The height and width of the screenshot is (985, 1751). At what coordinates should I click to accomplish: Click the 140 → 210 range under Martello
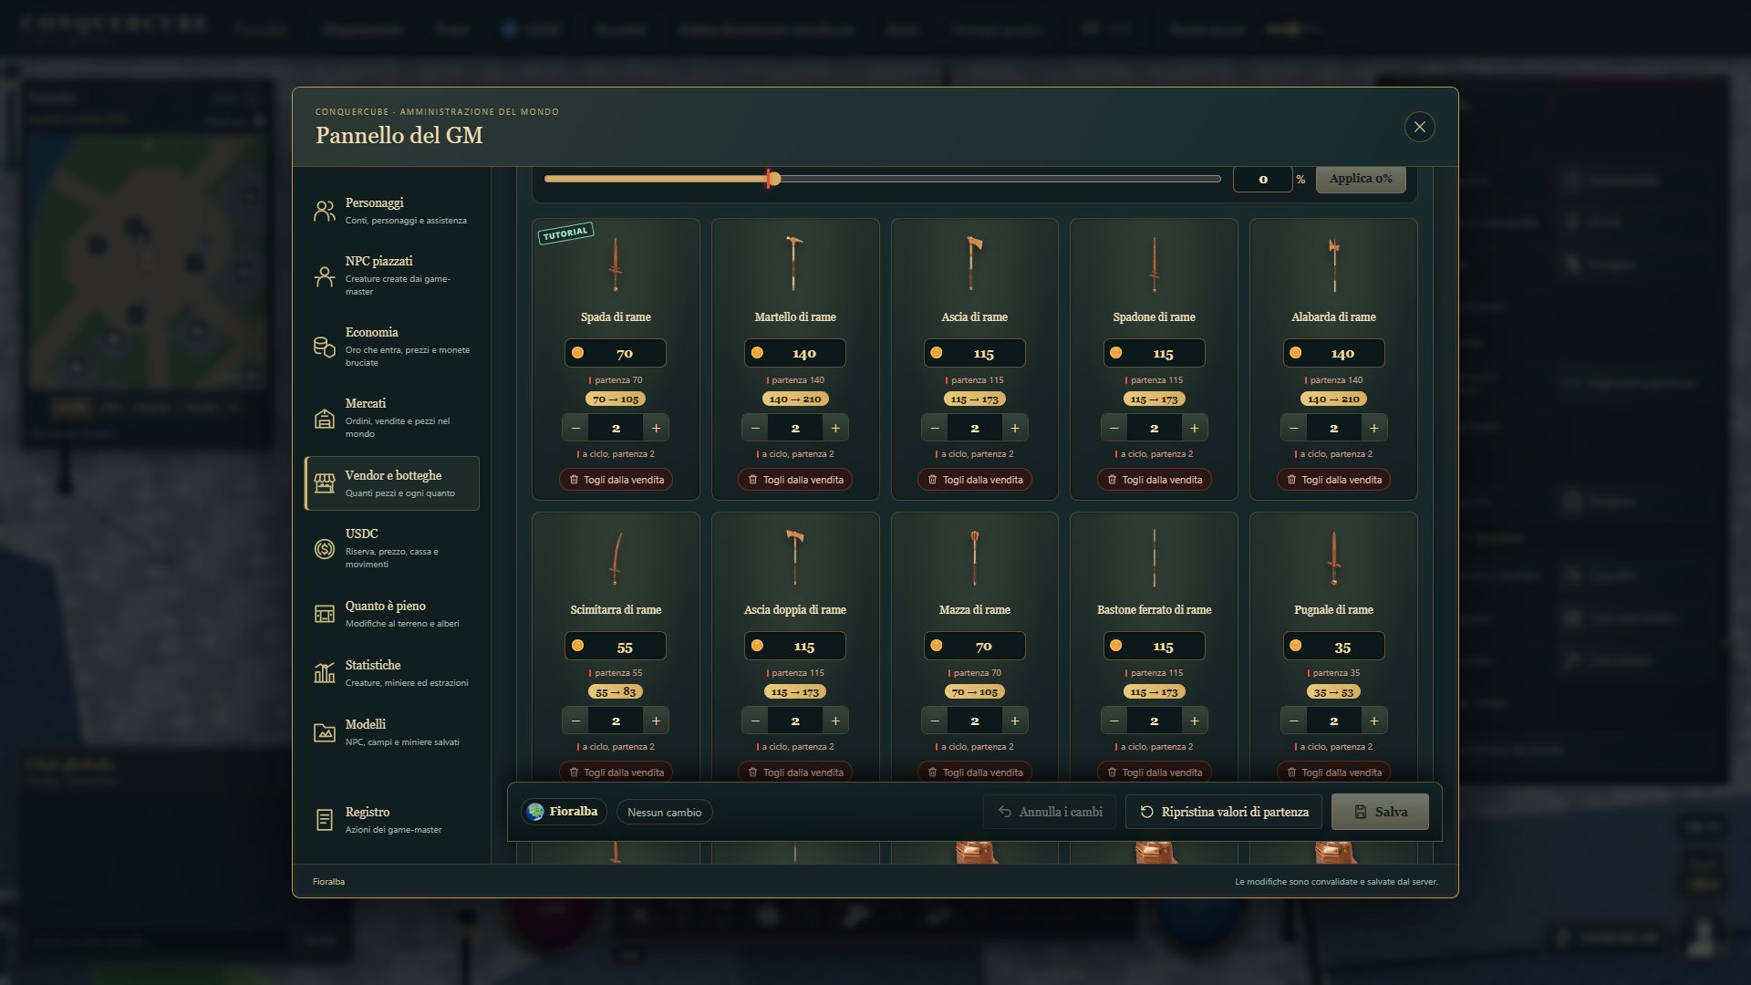[x=794, y=399]
